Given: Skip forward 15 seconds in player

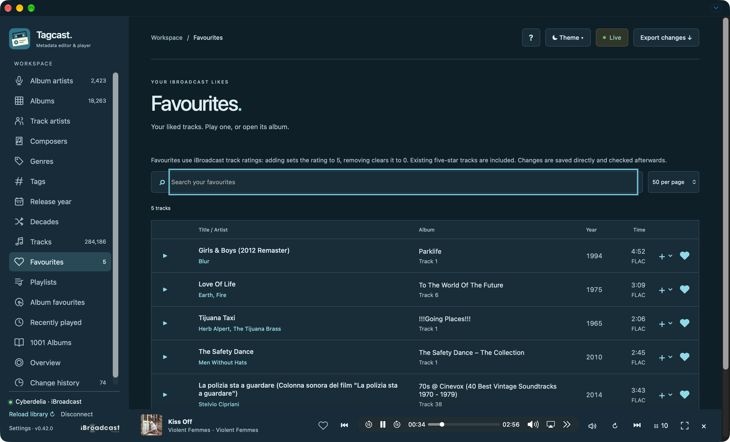Looking at the screenshot, I should coord(397,425).
